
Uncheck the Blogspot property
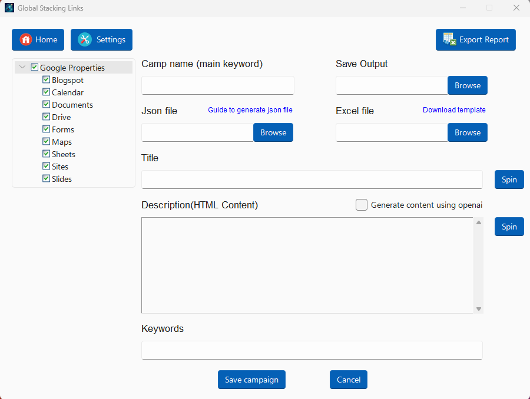(x=46, y=80)
